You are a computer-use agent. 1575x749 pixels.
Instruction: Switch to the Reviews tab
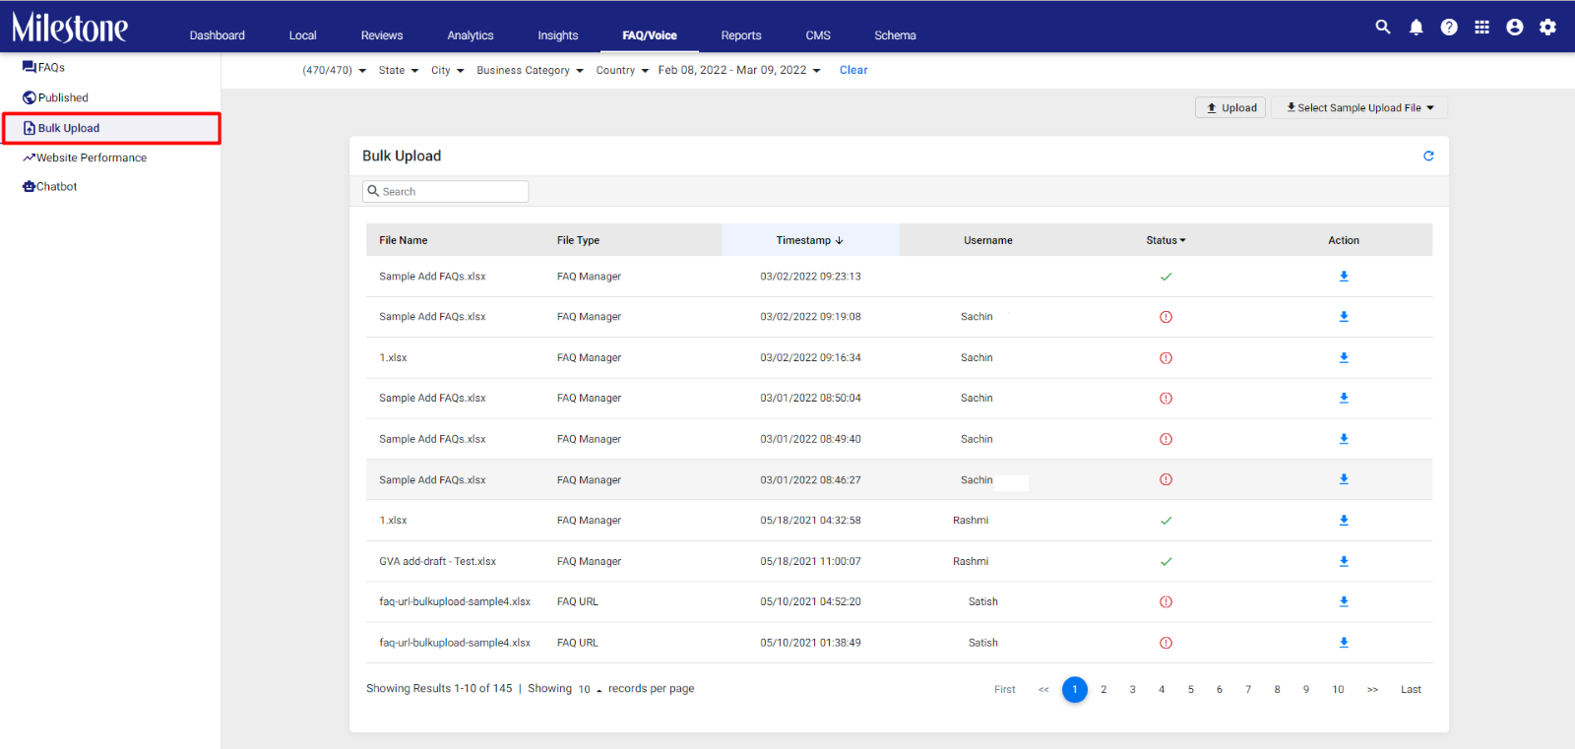coord(382,35)
